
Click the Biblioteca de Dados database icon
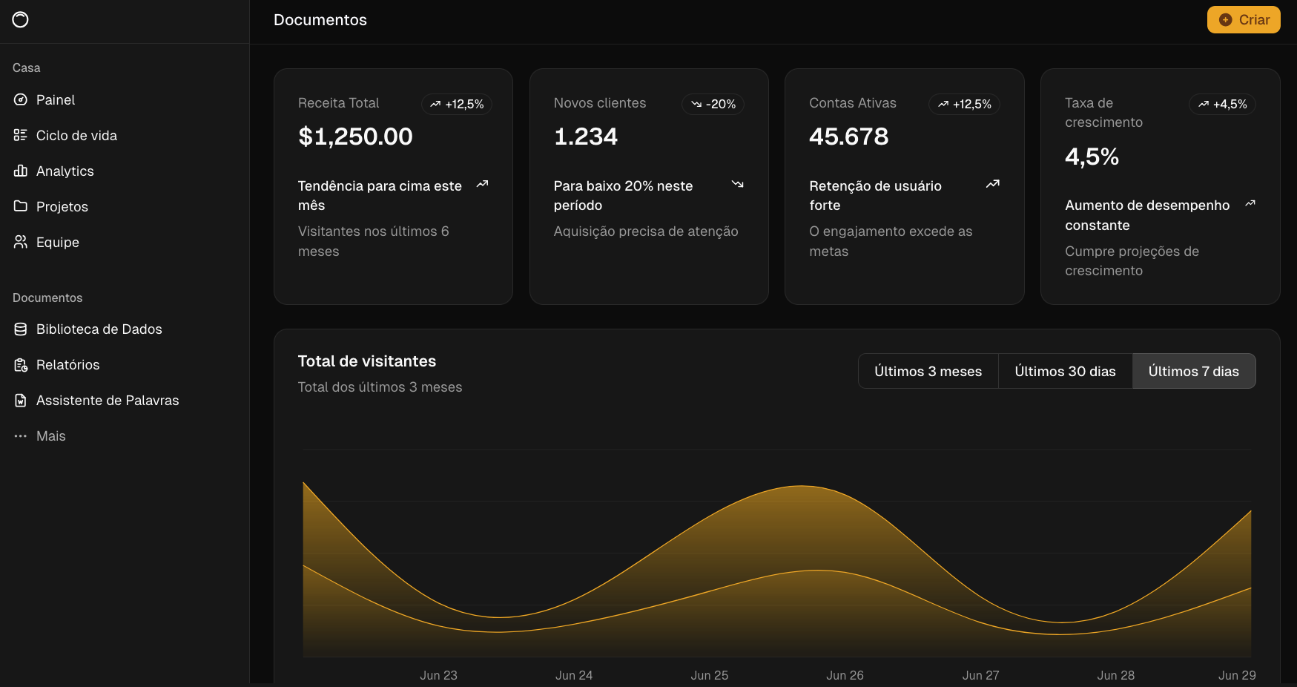click(21, 329)
